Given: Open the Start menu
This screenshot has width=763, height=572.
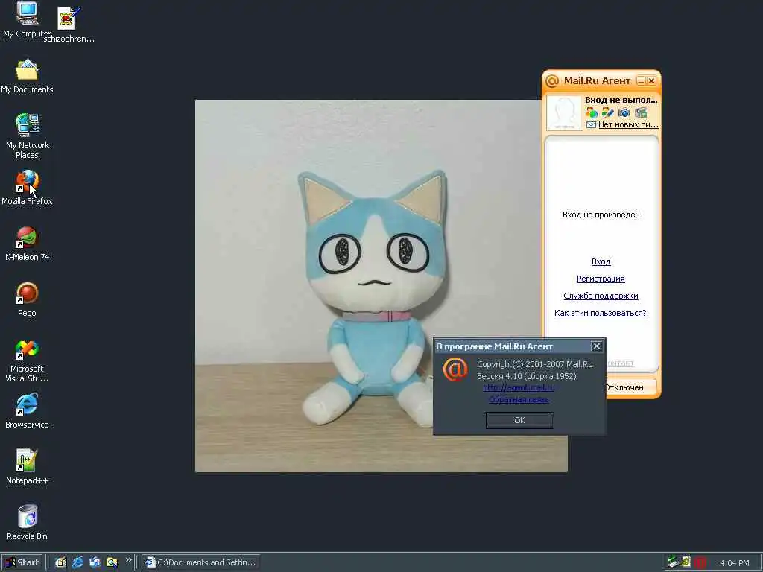Looking at the screenshot, I should (22, 562).
